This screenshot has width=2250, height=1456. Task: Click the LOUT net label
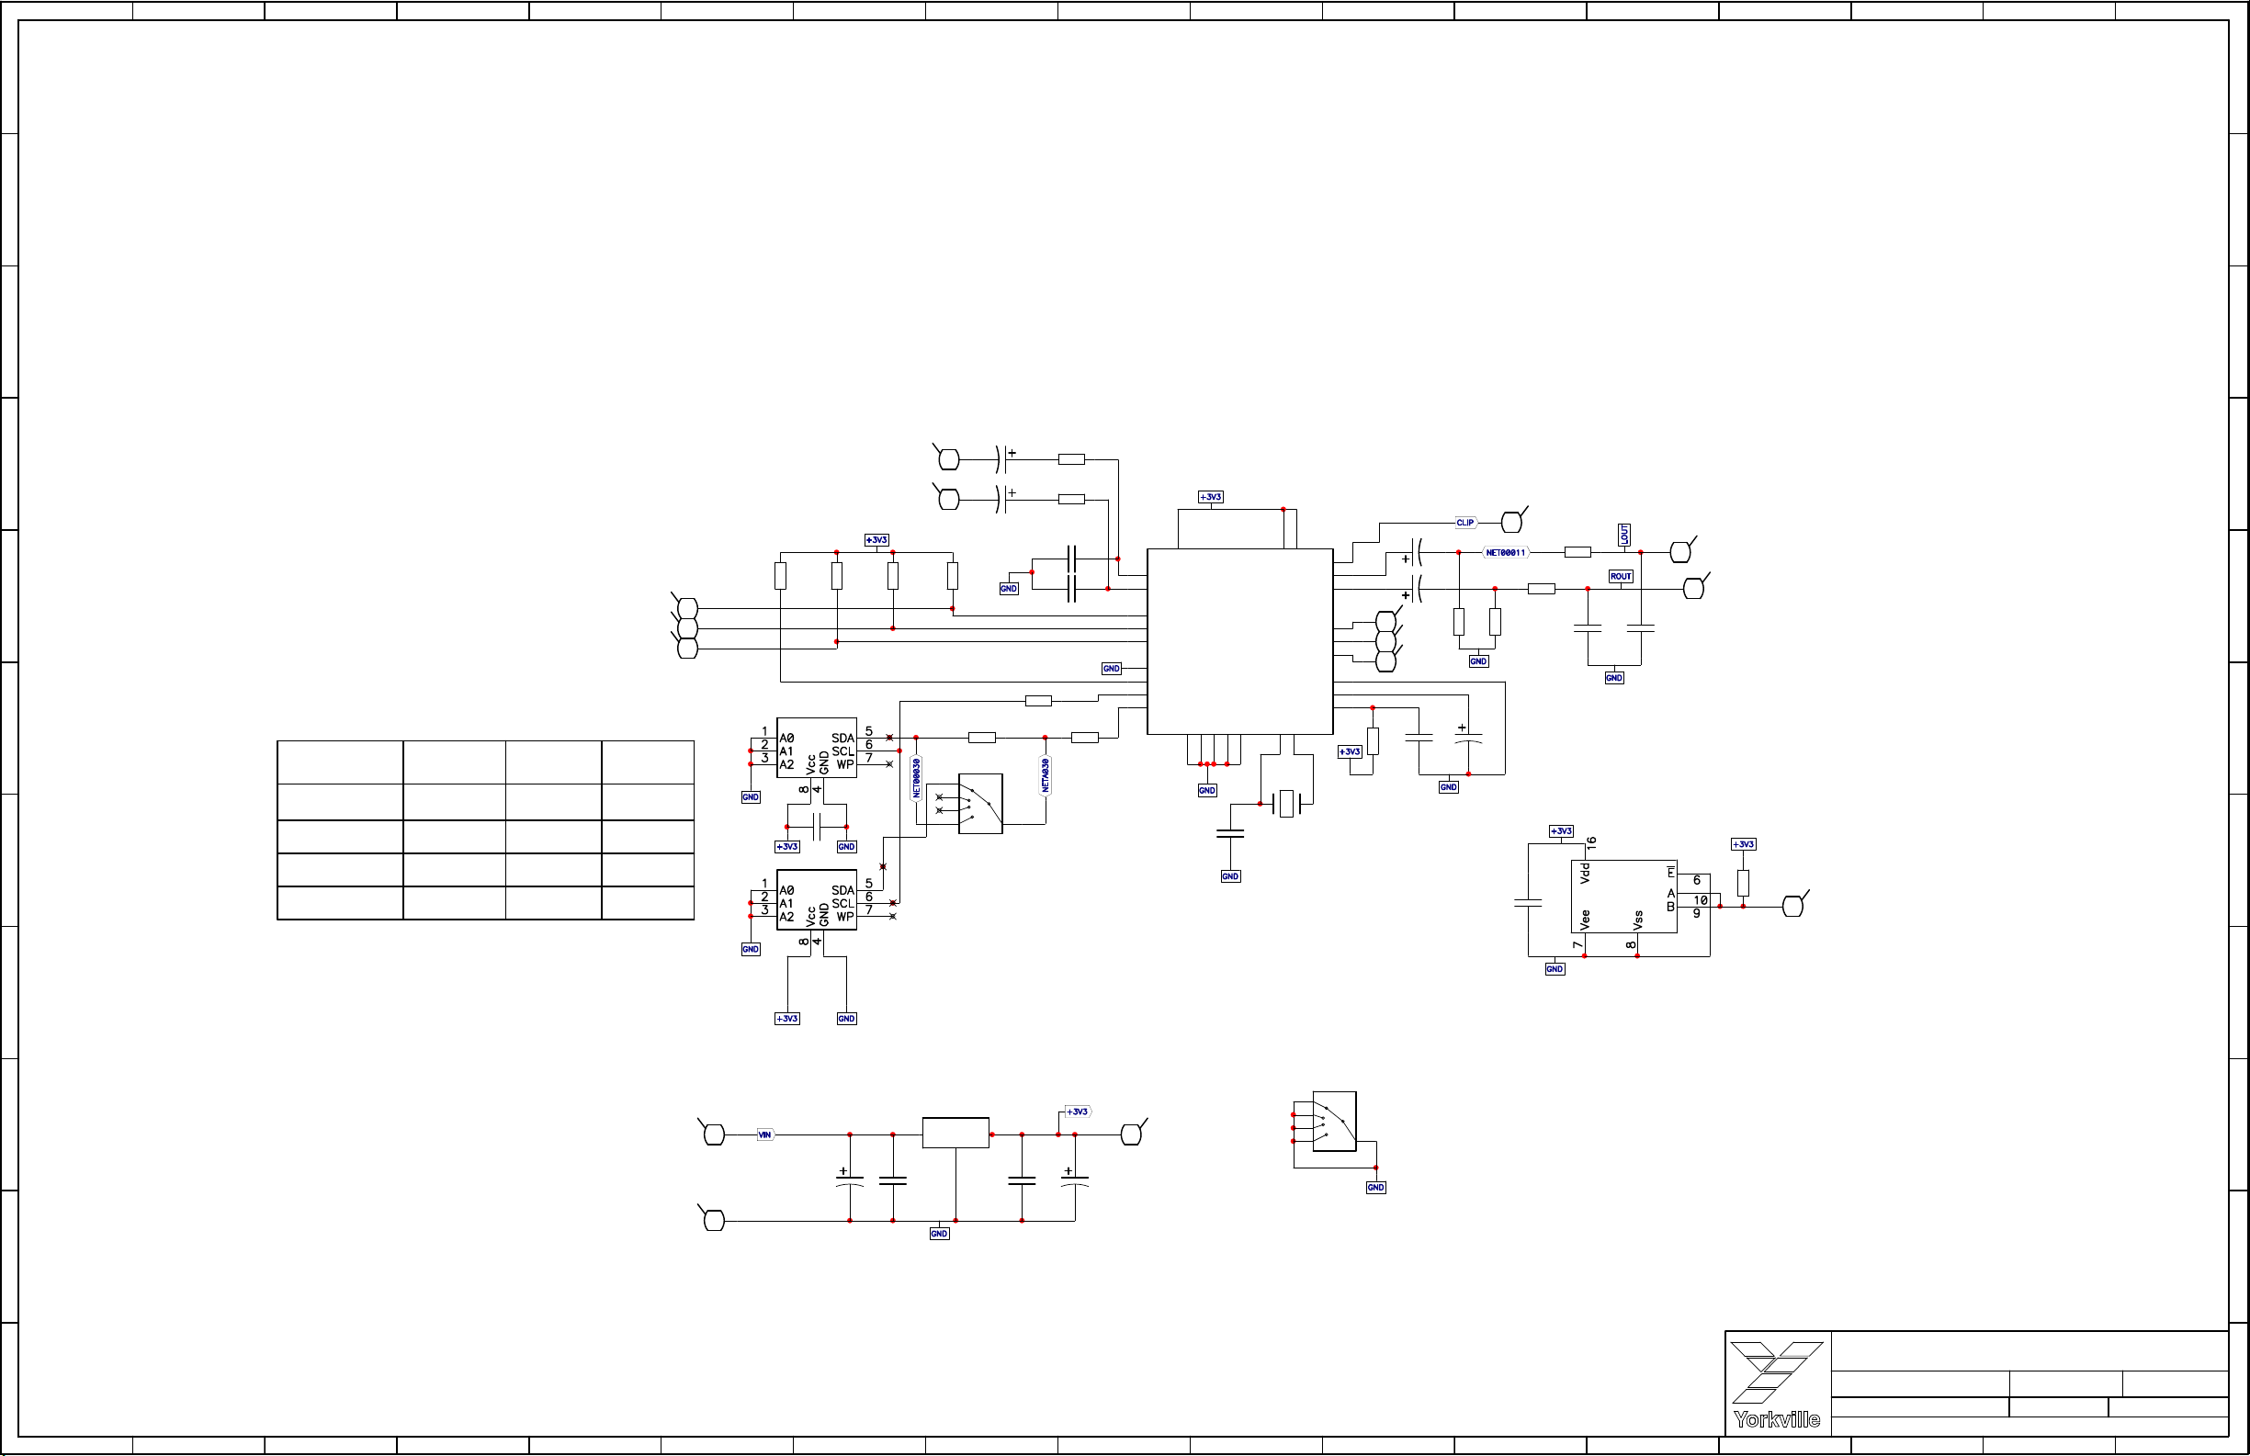1624,536
